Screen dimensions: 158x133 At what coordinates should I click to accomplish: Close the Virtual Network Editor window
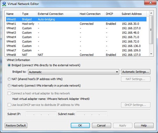(150, 2)
